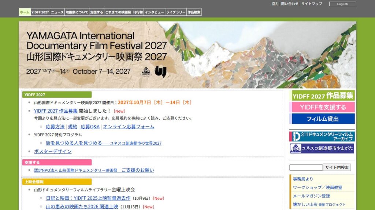
Task: Open ワークショップ／映画教室 sidebar link
Action: point(318,188)
